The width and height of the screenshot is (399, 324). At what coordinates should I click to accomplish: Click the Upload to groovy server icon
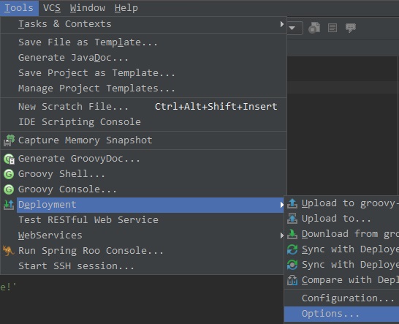292,203
